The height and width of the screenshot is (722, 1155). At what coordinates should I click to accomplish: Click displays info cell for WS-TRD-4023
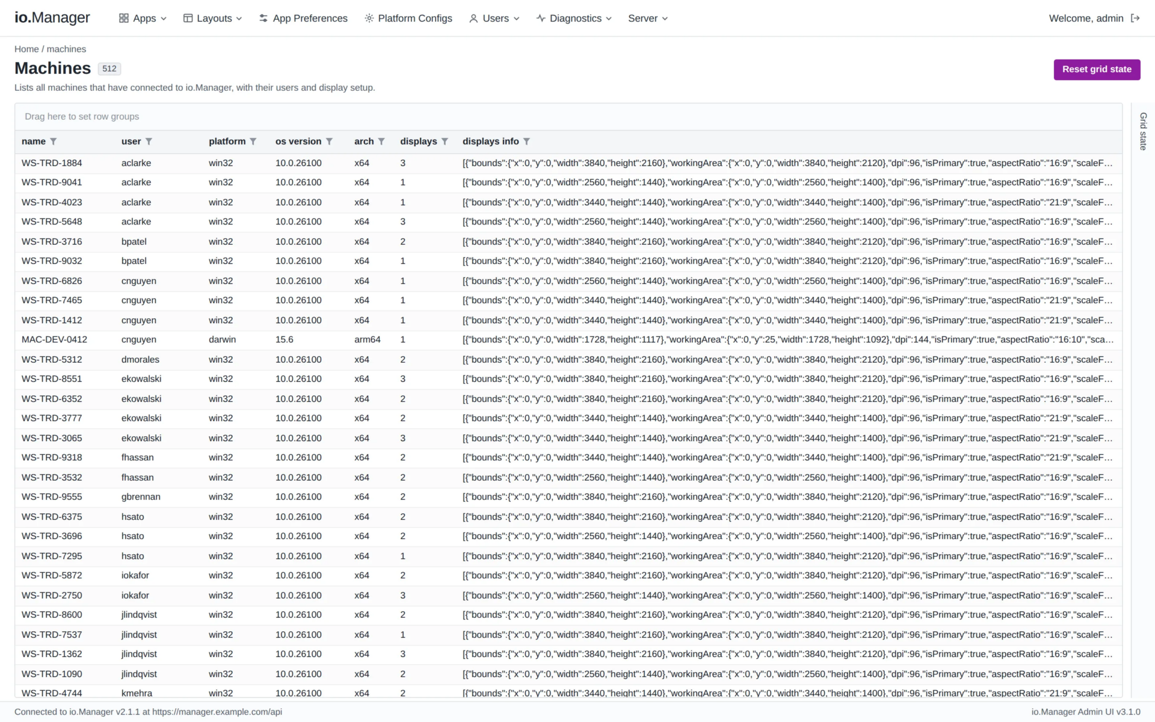[x=787, y=203]
